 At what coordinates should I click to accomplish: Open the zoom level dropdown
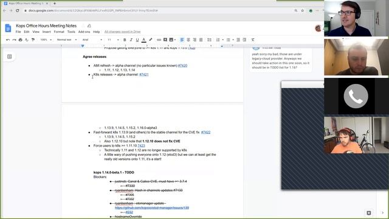46,40
